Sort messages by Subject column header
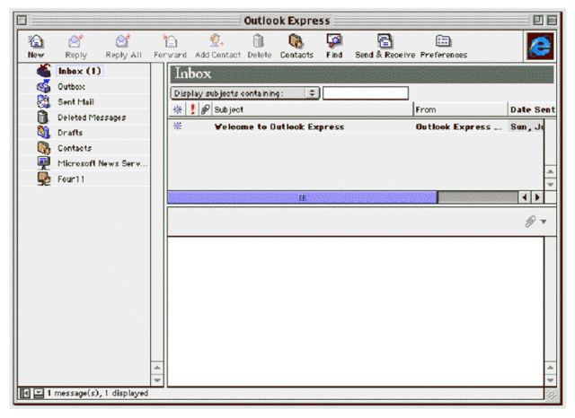Viewport: 575px width, 418px height. [313, 109]
